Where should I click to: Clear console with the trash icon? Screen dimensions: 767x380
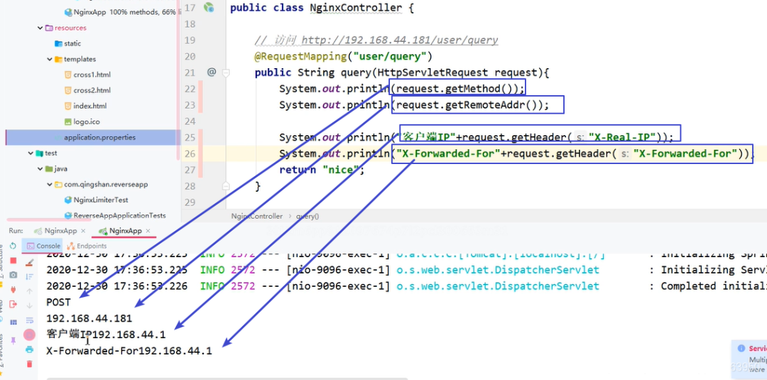[29, 364]
